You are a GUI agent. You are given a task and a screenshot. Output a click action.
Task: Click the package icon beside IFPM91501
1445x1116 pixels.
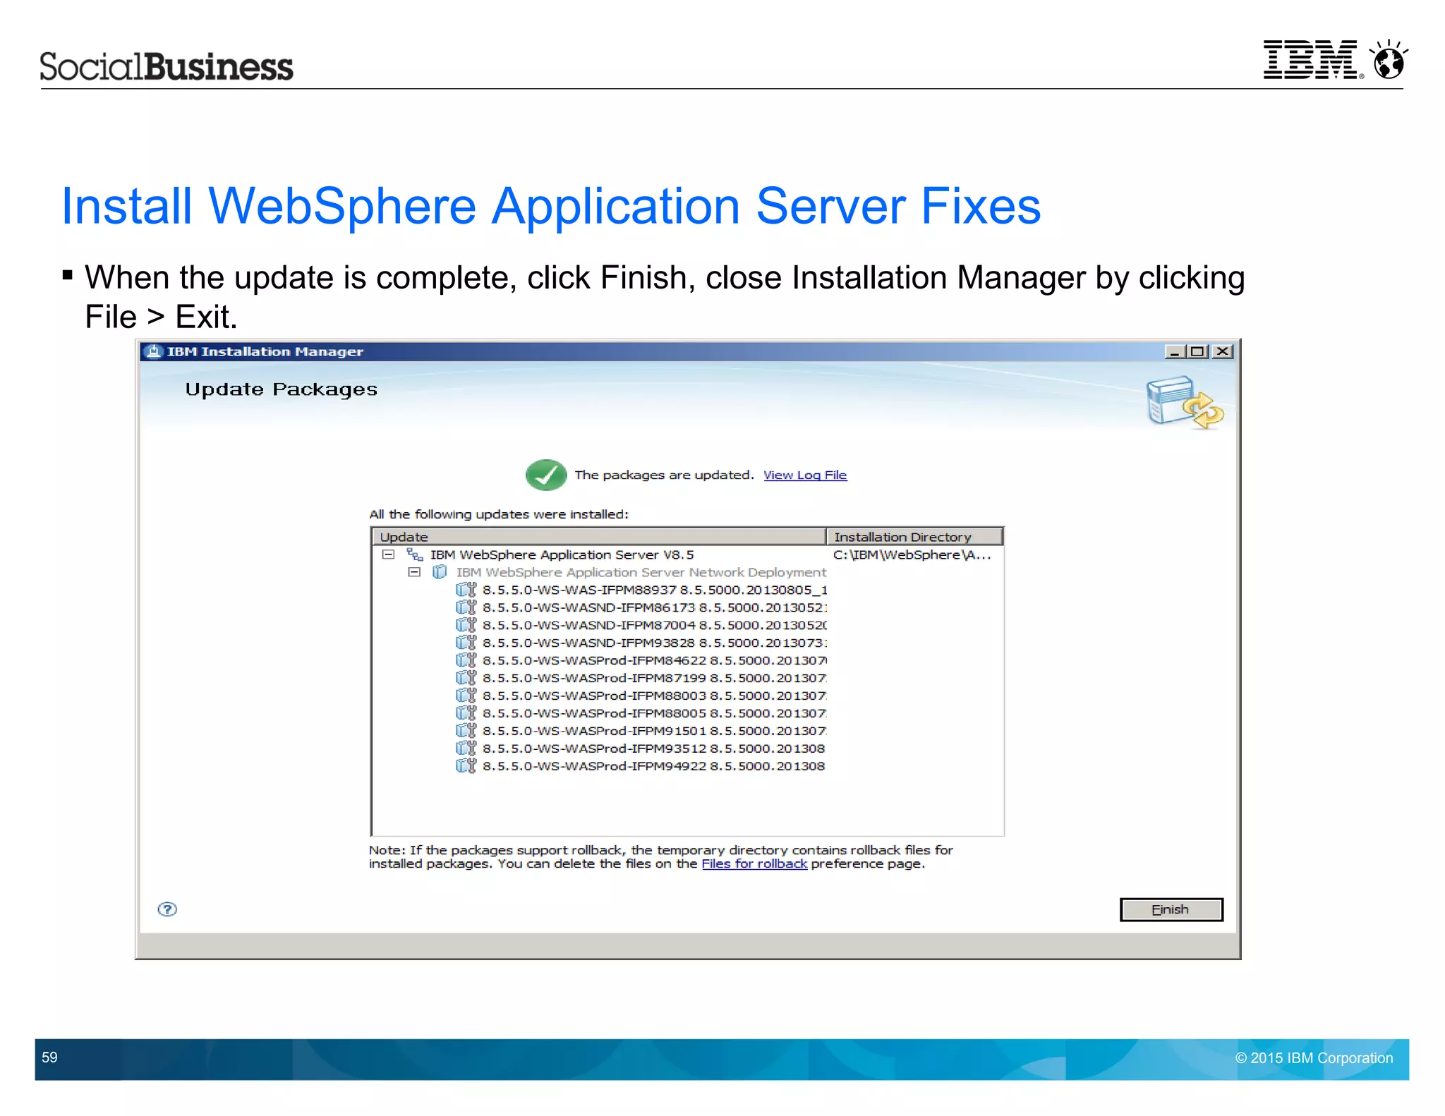click(466, 731)
